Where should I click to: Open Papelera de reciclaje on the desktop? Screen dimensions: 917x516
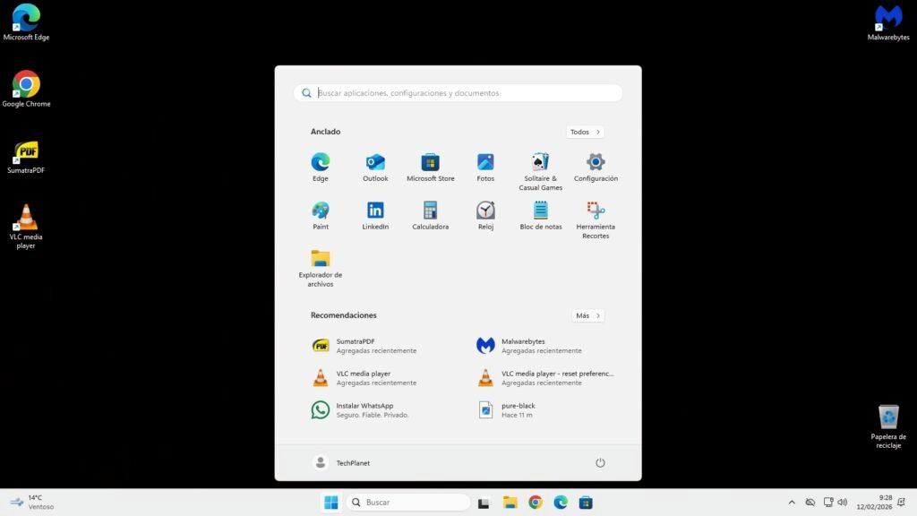click(887, 417)
